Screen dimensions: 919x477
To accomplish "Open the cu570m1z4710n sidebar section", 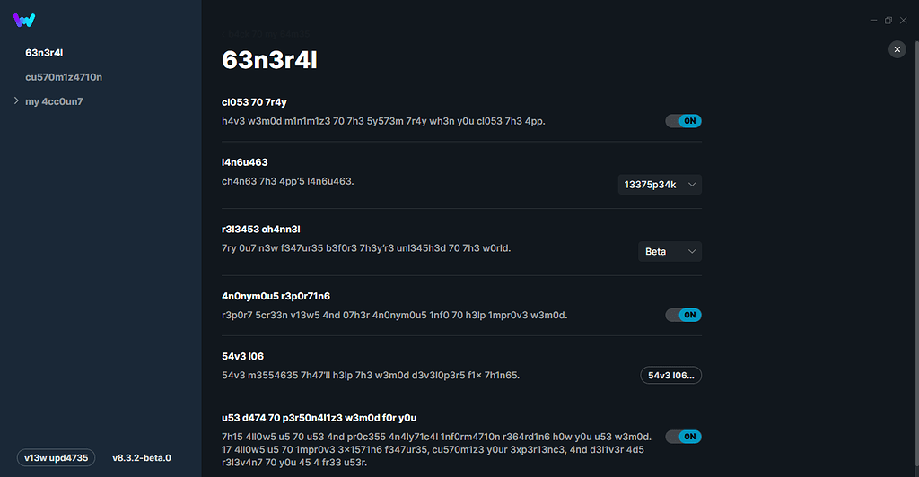I will [64, 77].
